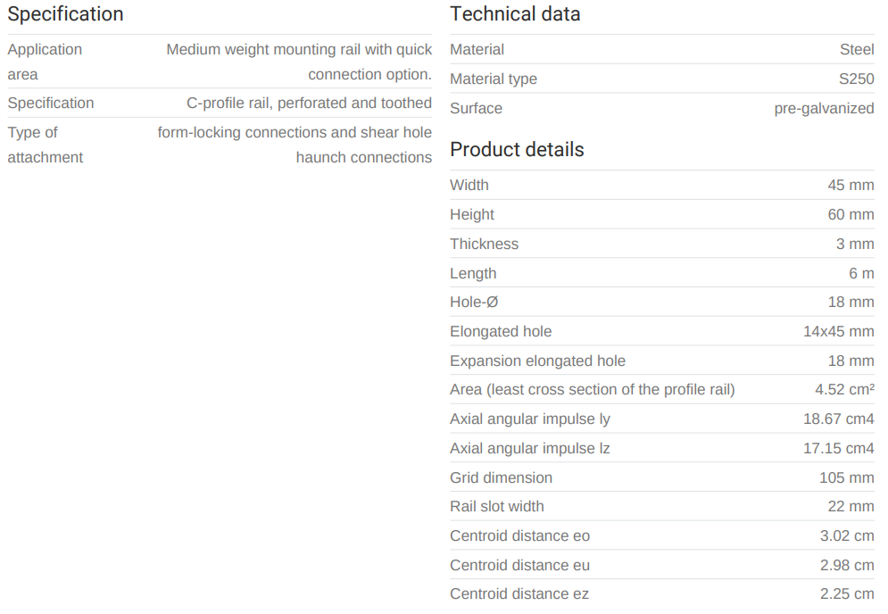The height and width of the screenshot is (614, 888).
Task: Click the Elongated hole value 14x45 mm
Action: [838, 332]
